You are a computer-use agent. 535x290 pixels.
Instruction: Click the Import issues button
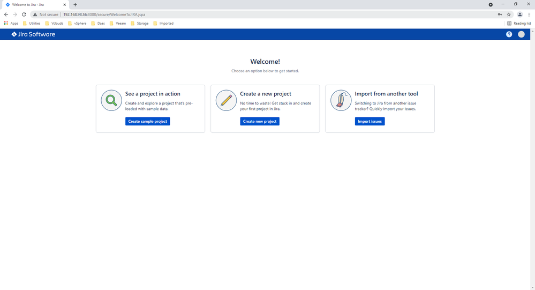coord(370,121)
